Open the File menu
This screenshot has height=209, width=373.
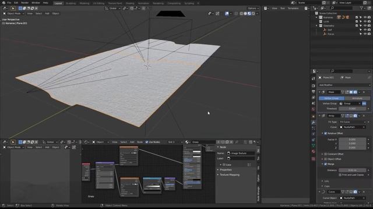pos(9,3)
